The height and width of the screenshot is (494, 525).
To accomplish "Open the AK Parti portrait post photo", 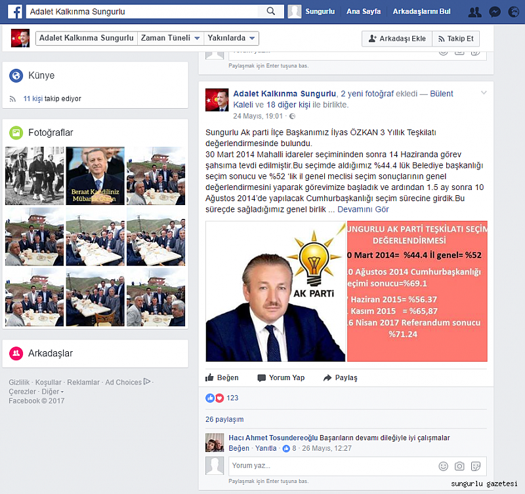I will pos(276,291).
